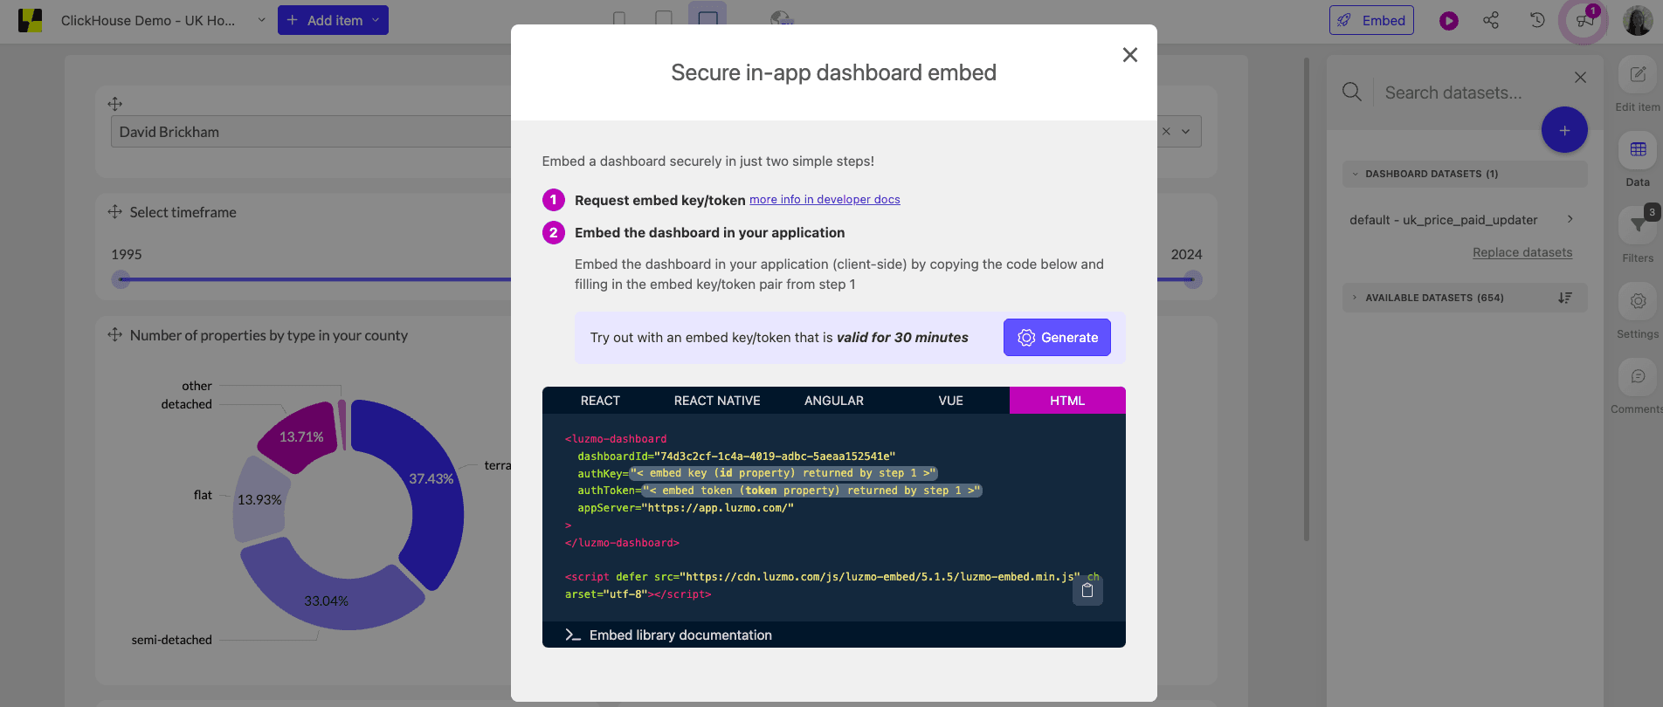Open more info in developer docs link

[825, 200]
